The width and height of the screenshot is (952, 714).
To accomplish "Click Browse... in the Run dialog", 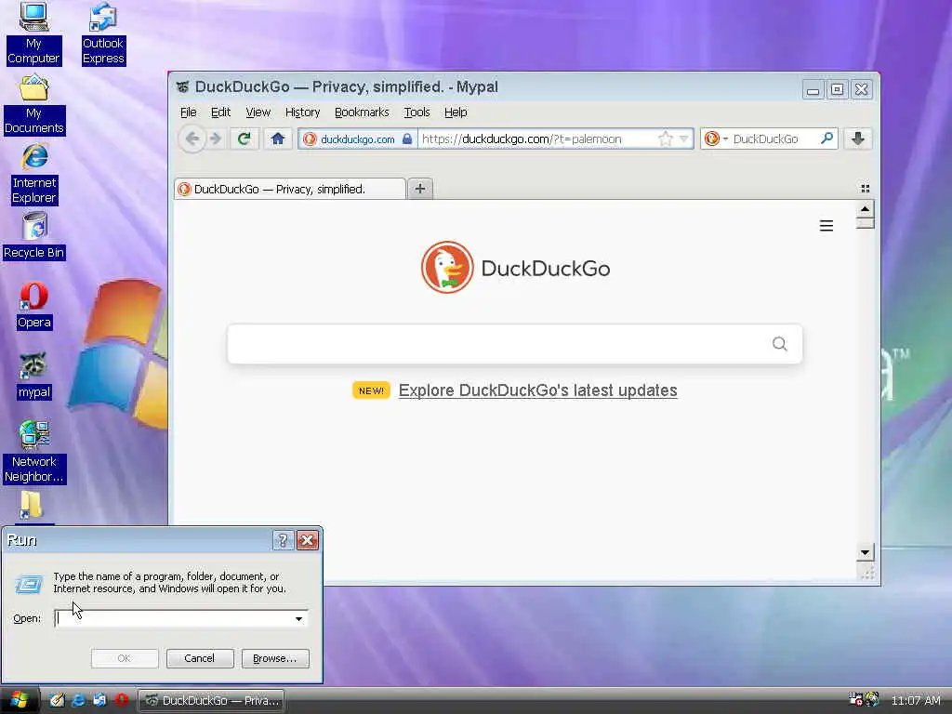I will point(275,658).
